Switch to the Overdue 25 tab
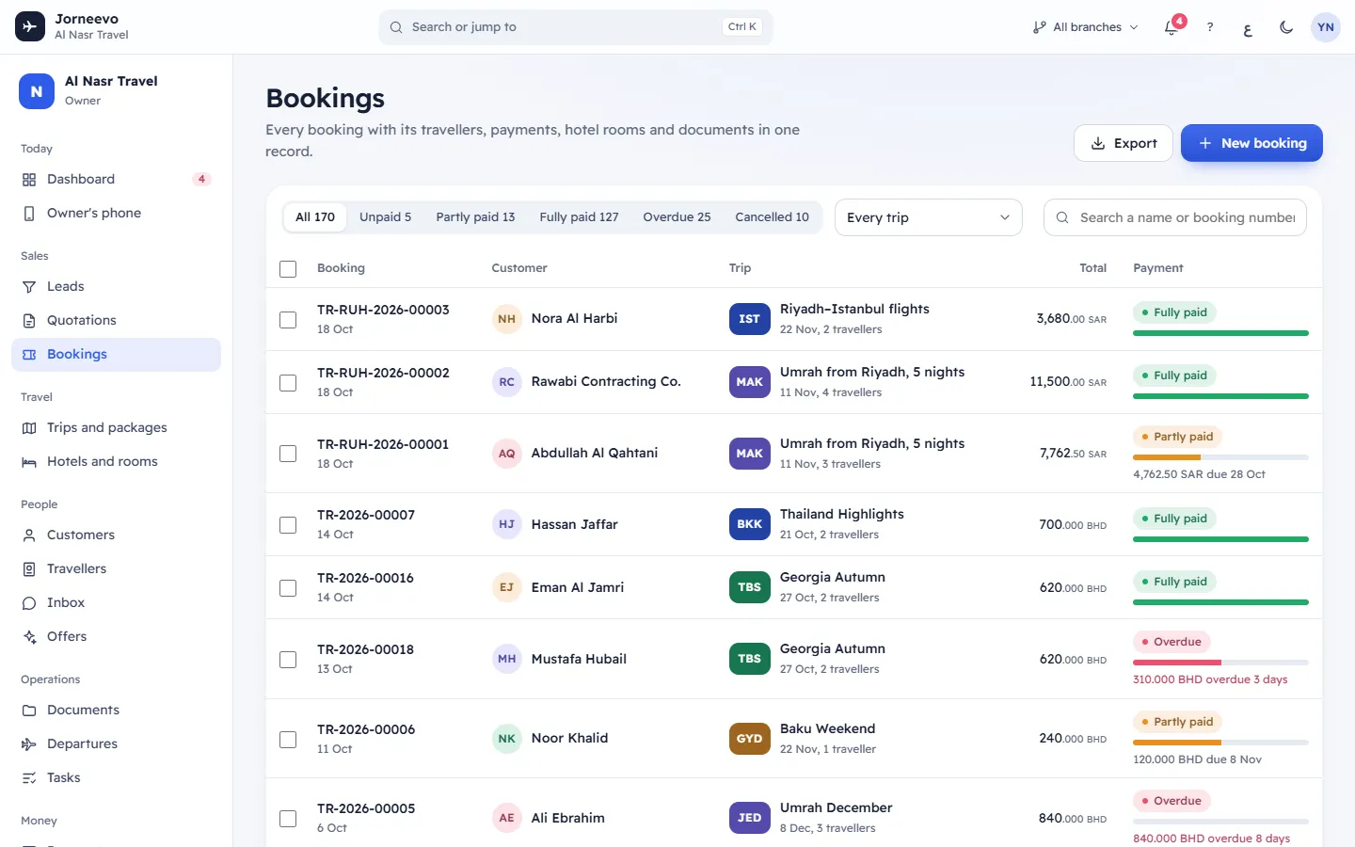 pos(677,217)
